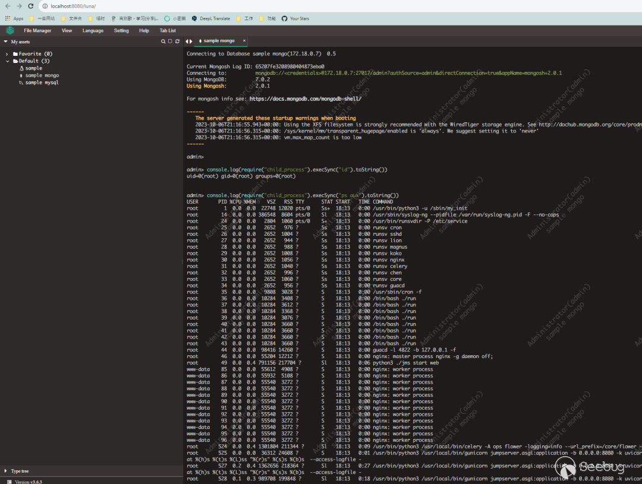Open the Your Stars GitHub bookmark
Screen dimensions: 642x484
tap(295, 18)
